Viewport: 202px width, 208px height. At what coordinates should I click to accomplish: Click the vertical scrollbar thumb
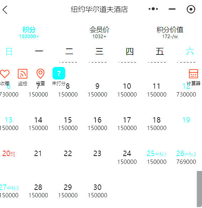tap(200, 189)
